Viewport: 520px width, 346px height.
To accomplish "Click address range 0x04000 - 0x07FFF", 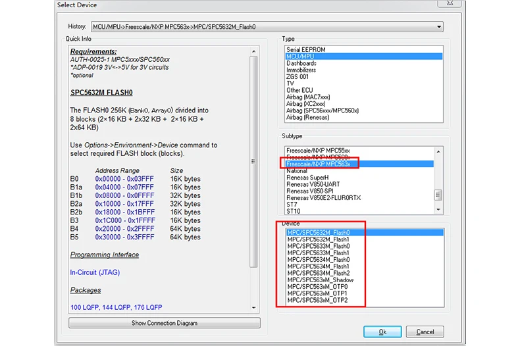I will tap(124, 187).
